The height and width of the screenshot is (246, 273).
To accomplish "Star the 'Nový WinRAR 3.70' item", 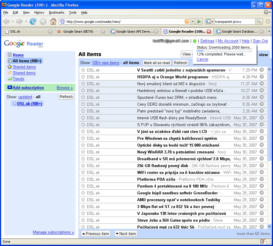I will point(83,152).
